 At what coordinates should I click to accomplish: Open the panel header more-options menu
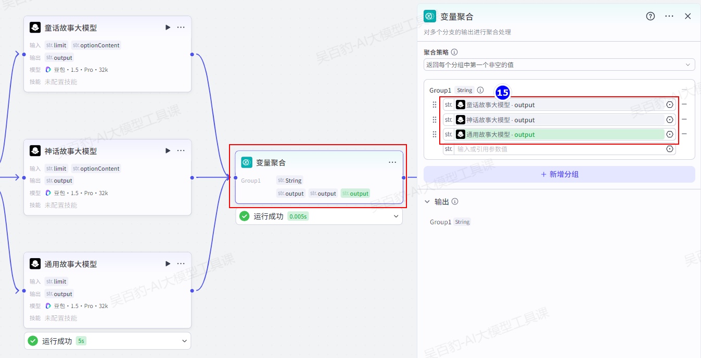[669, 16]
